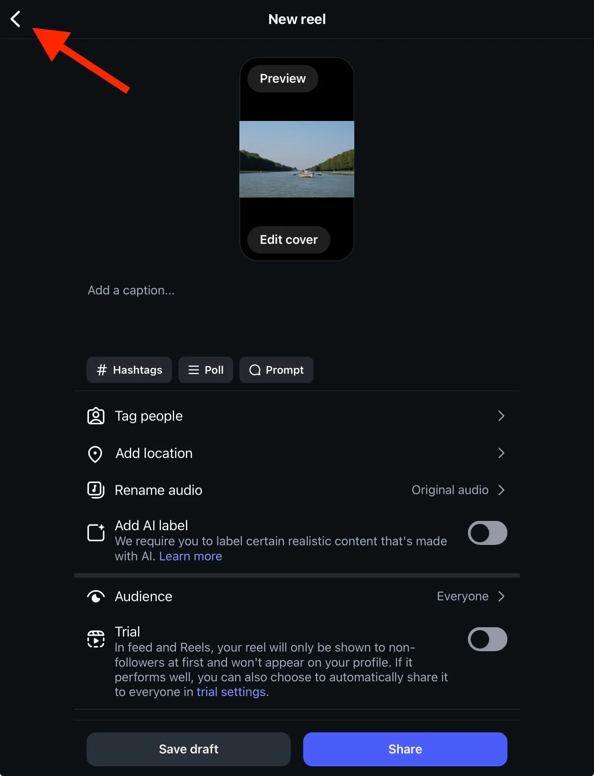
Task: Share the new reel
Action: tap(405, 749)
